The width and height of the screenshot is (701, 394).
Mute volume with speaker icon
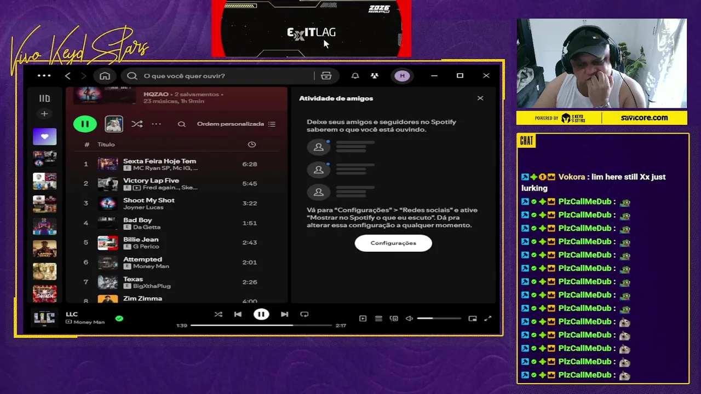tap(409, 318)
